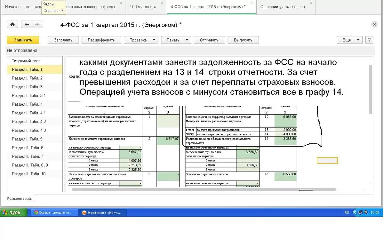384x240 pixels.
Task: Go to the home page icon
Action: point(12,25)
